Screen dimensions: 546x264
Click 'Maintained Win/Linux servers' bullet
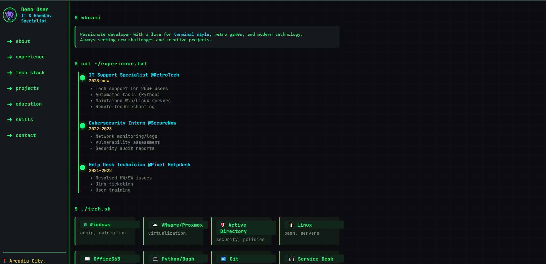click(x=133, y=101)
